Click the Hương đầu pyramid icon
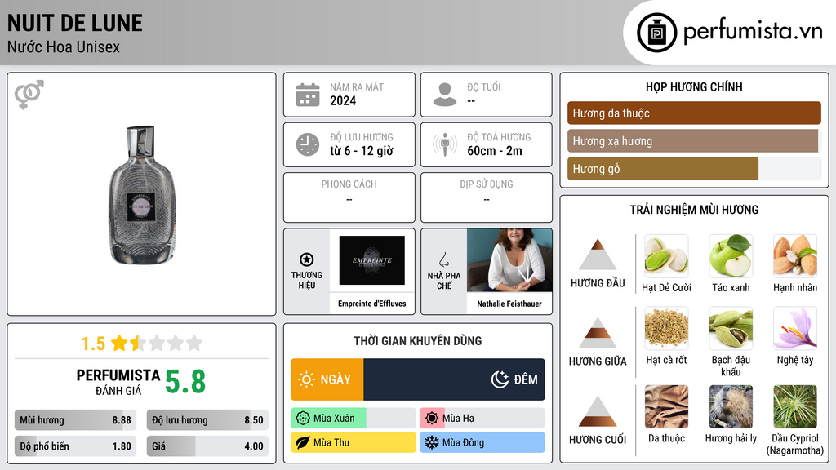The height and width of the screenshot is (470, 836). click(x=598, y=255)
